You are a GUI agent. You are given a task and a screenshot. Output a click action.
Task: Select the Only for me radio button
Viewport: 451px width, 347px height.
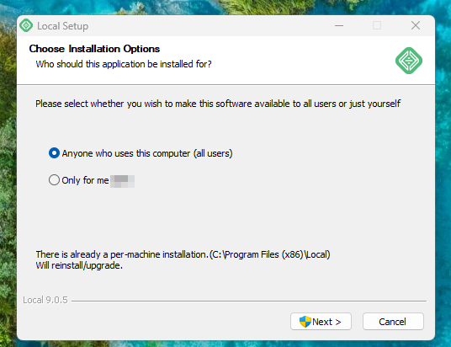pyautogui.click(x=54, y=180)
